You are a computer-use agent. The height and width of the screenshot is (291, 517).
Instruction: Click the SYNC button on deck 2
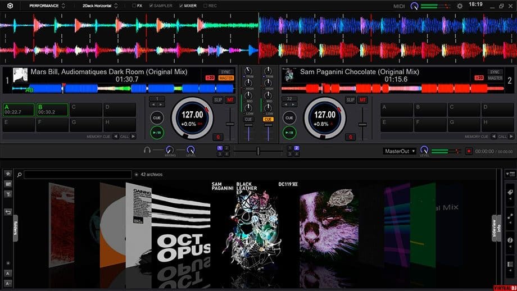495,72
